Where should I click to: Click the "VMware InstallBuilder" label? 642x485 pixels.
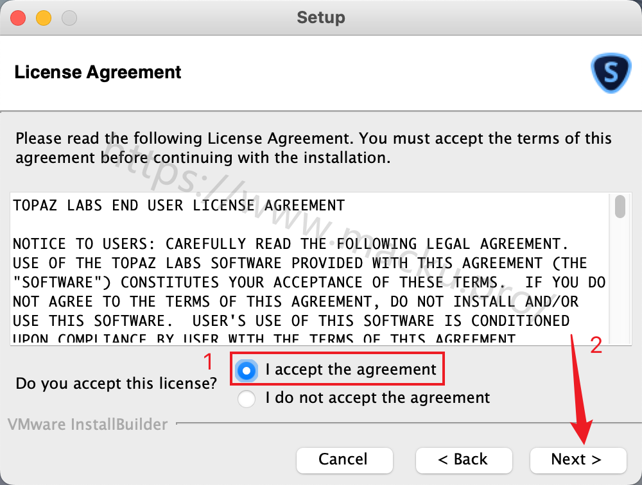[x=87, y=425]
